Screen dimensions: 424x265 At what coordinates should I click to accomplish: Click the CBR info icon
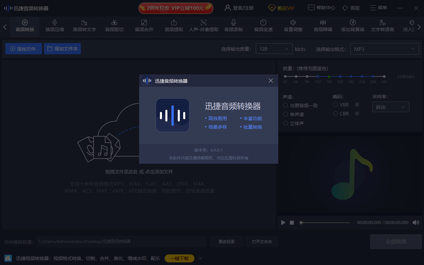point(357,113)
